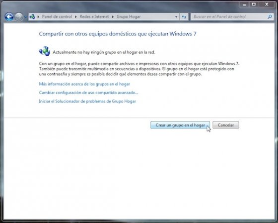Click the network icon in address bar

coord(32,17)
